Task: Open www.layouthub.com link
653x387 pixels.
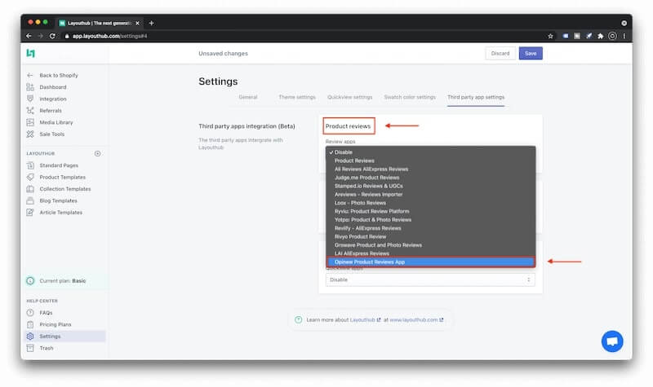Action: [x=416, y=319]
